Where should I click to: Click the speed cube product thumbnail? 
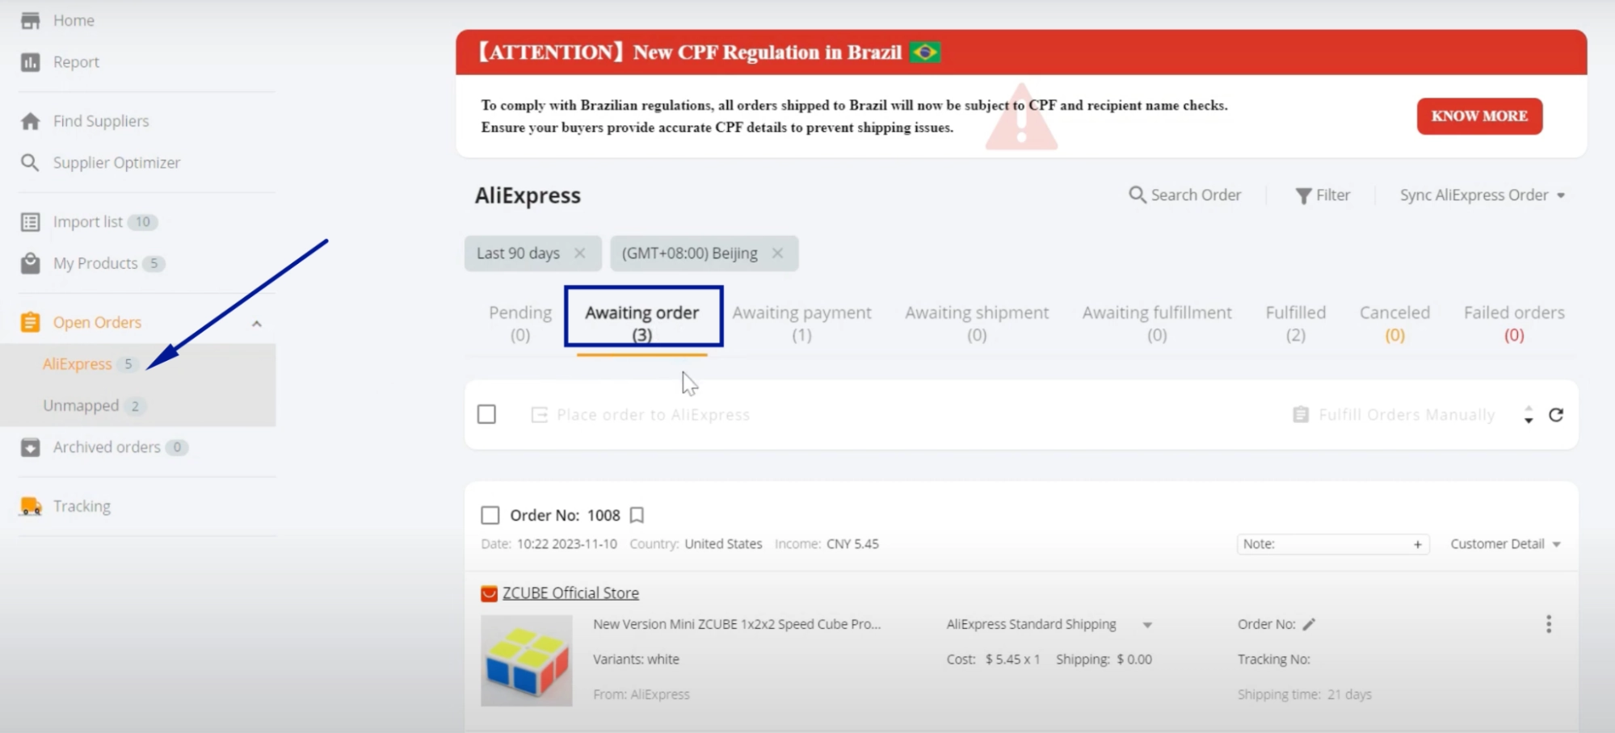point(527,660)
